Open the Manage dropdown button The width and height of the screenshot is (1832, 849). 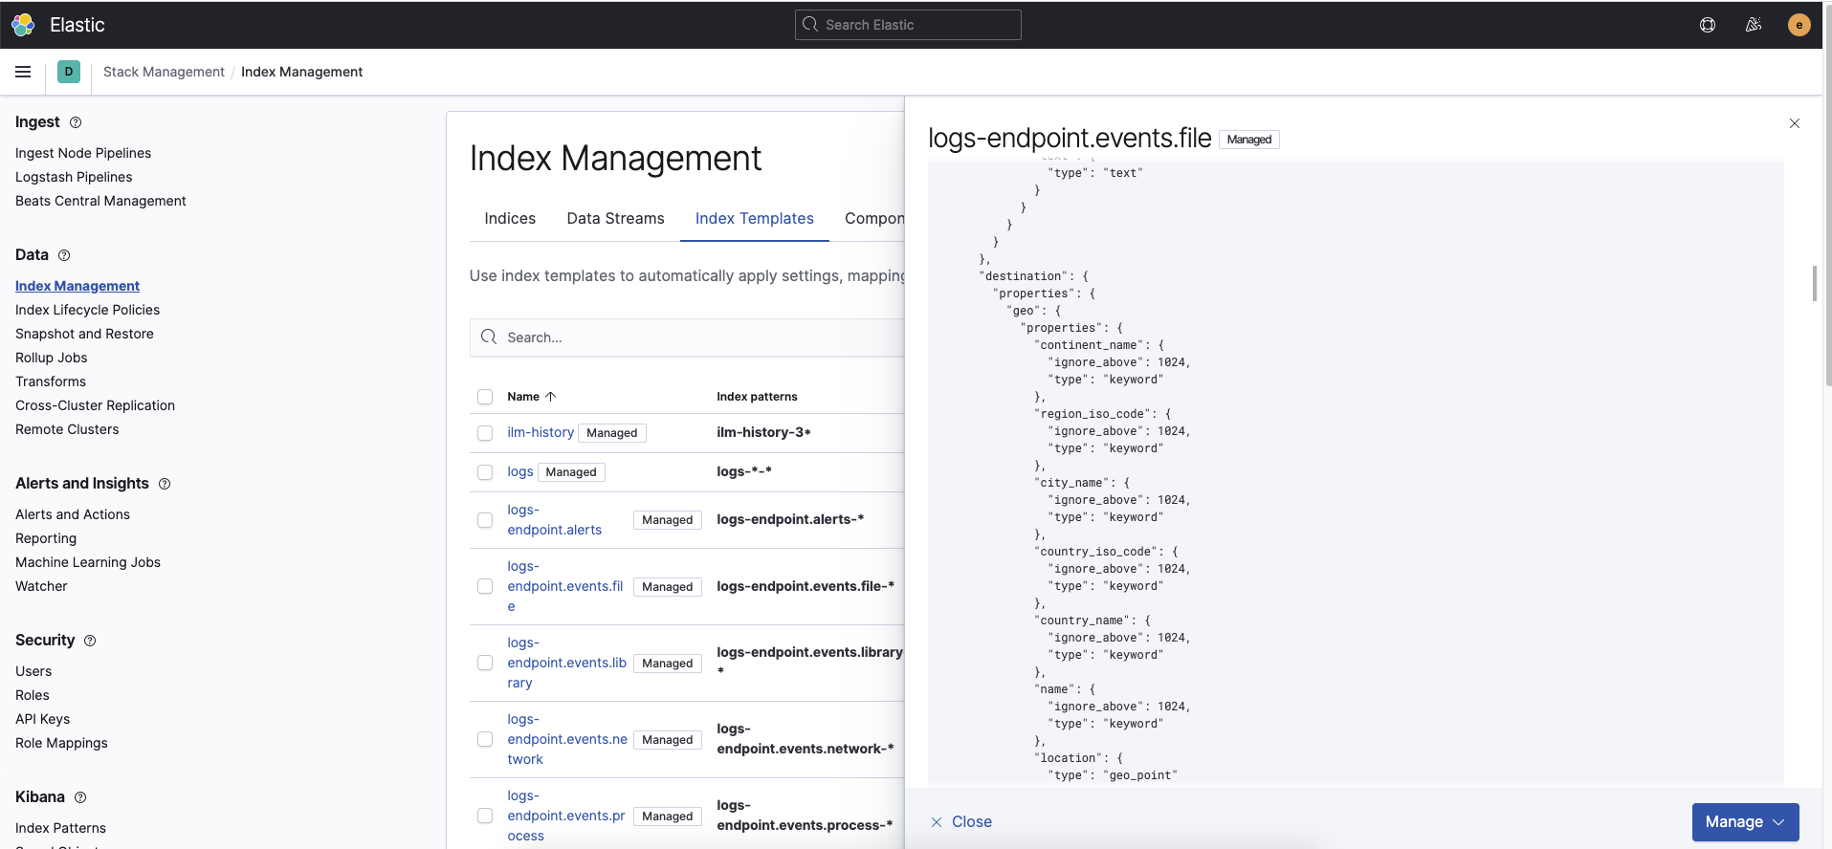[x=1745, y=822]
